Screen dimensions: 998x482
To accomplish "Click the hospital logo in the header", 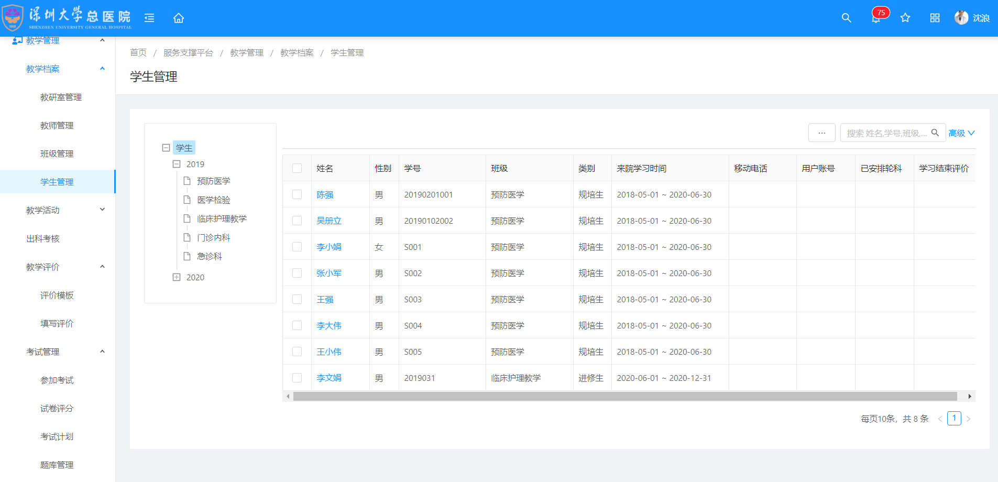I will pyautogui.click(x=67, y=18).
